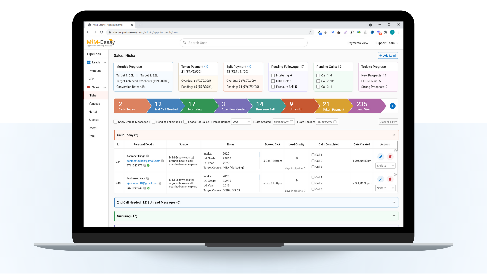The height and width of the screenshot is (274, 487).
Task: Bookmark page with the star icon
Action: point(310,32)
